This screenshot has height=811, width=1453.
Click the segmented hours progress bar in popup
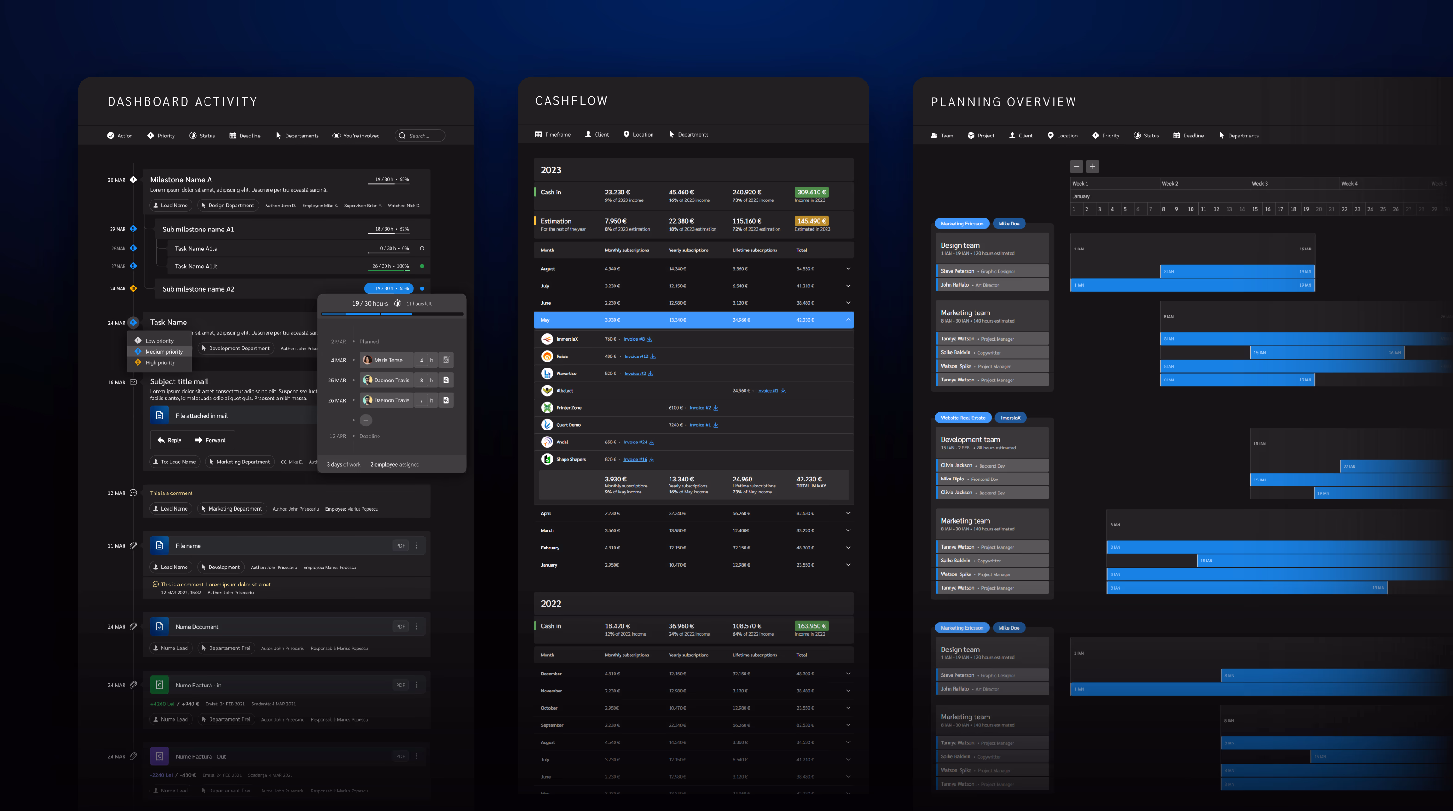pos(392,314)
